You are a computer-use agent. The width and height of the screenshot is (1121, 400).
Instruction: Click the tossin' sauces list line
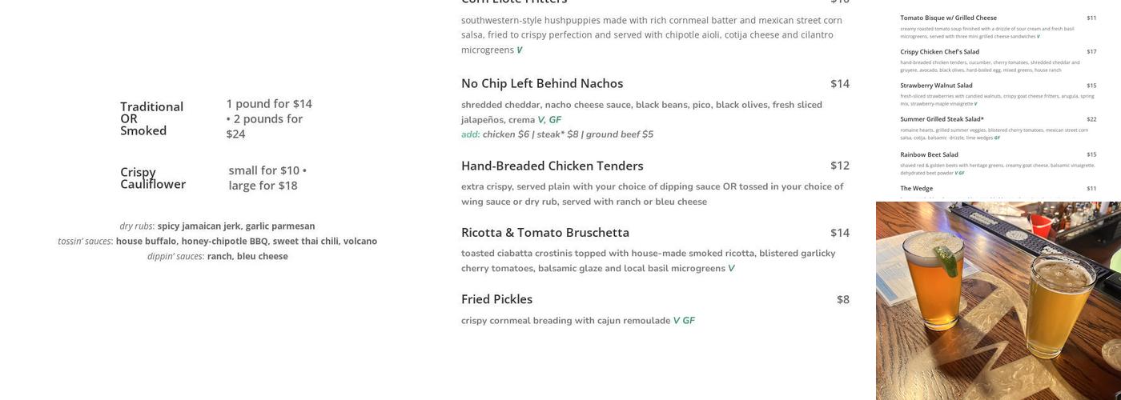click(x=217, y=242)
